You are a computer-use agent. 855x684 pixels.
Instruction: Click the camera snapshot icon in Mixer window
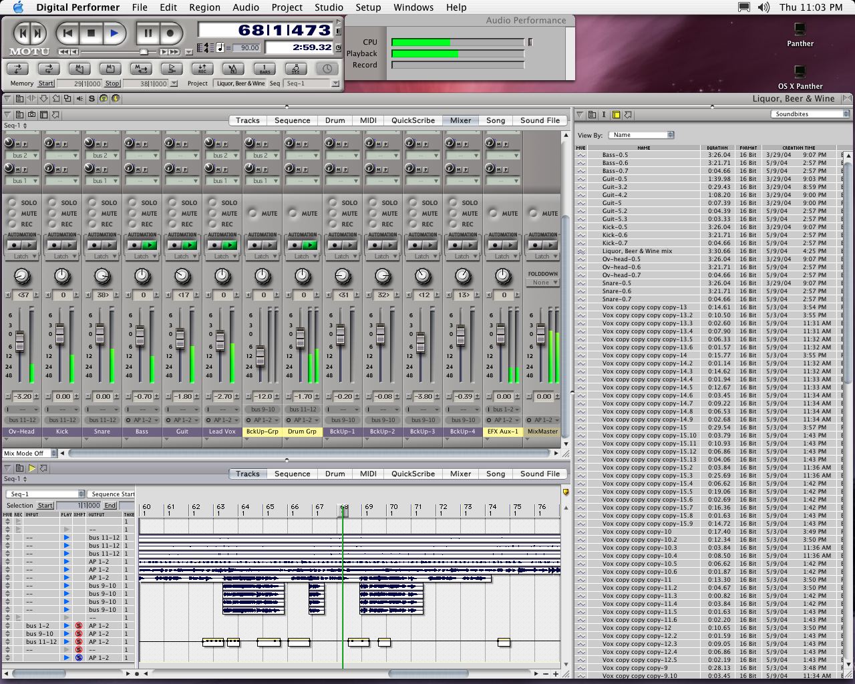click(x=31, y=115)
